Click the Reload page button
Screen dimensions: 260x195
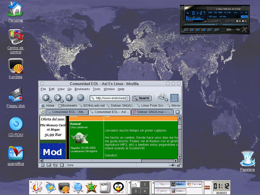point(69,97)
